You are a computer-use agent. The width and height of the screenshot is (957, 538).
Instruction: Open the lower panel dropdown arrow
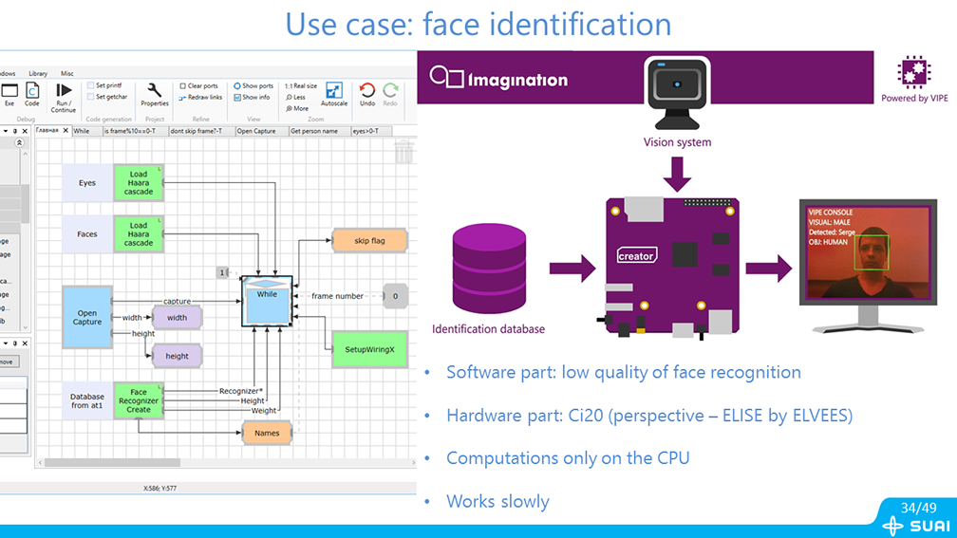(6, 343)
